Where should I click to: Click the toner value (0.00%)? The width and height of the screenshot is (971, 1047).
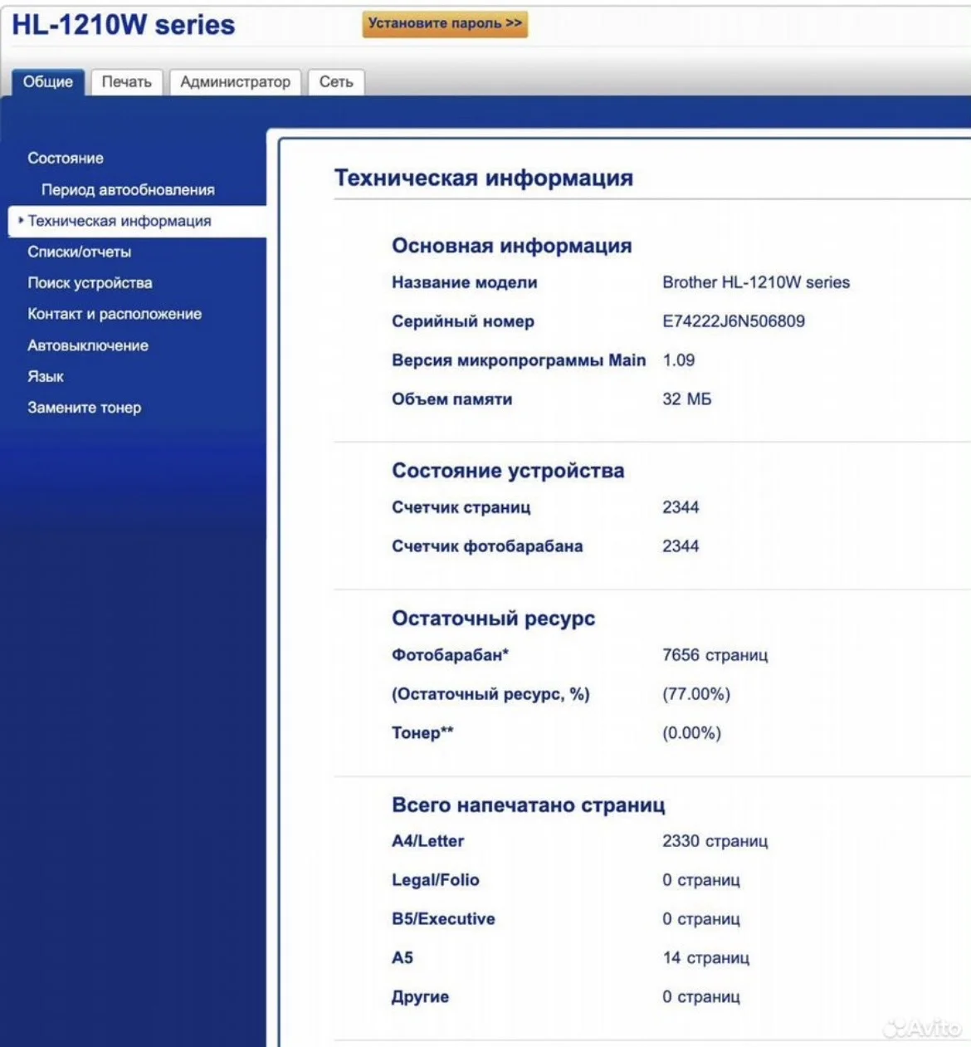coord(692,733)
